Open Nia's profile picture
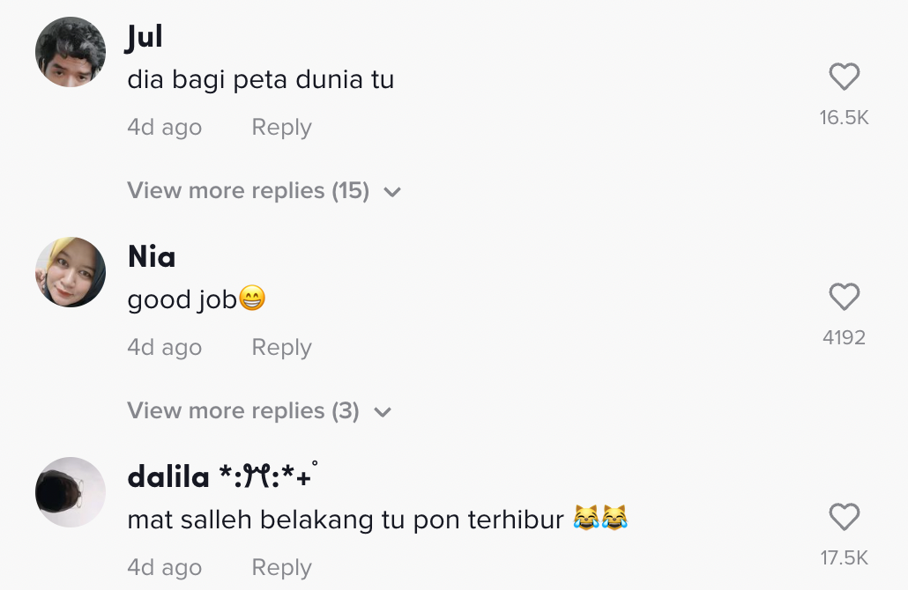This screenshot has width=908, height=590. [x=71, y=272]
